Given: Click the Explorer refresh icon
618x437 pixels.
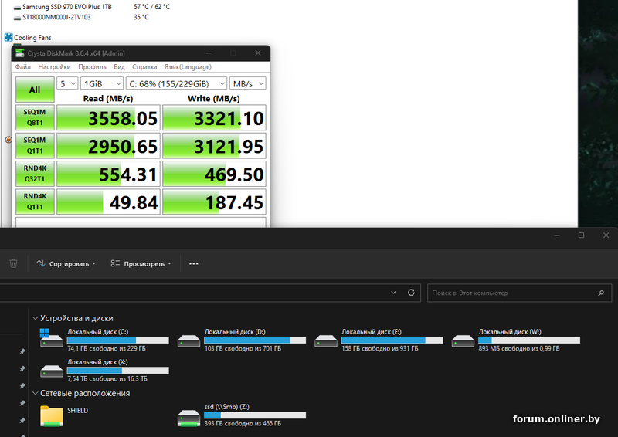Looking at the screenshot, I should [x=412, y=293].
